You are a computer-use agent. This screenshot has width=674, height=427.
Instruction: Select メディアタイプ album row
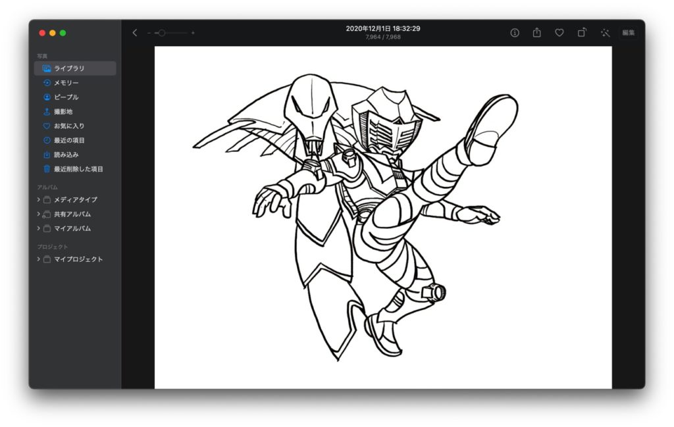pos(75,200)
